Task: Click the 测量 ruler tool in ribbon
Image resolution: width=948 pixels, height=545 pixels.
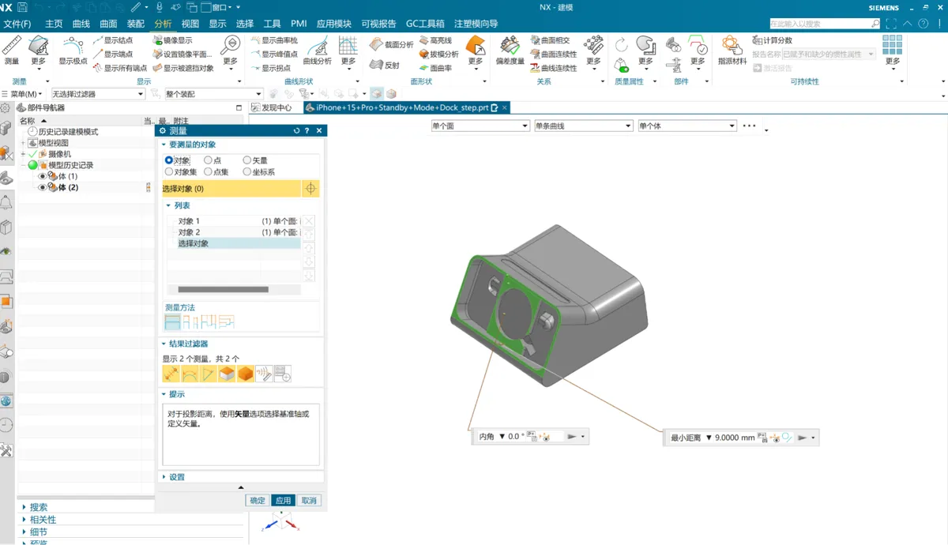Action: click(11, 51)
